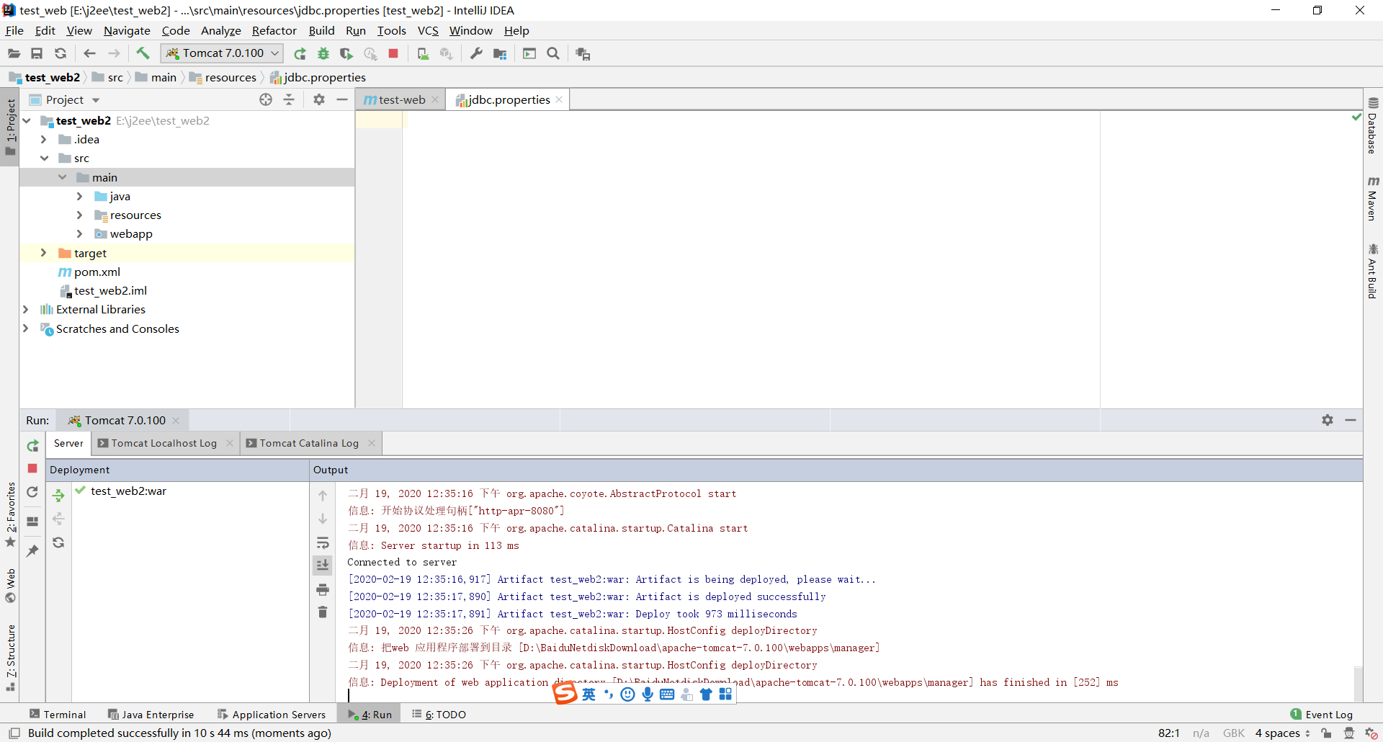Toggle Scroll to End in the output
The width and height of the screenshot is (1383, 742).
coord(323,566)
